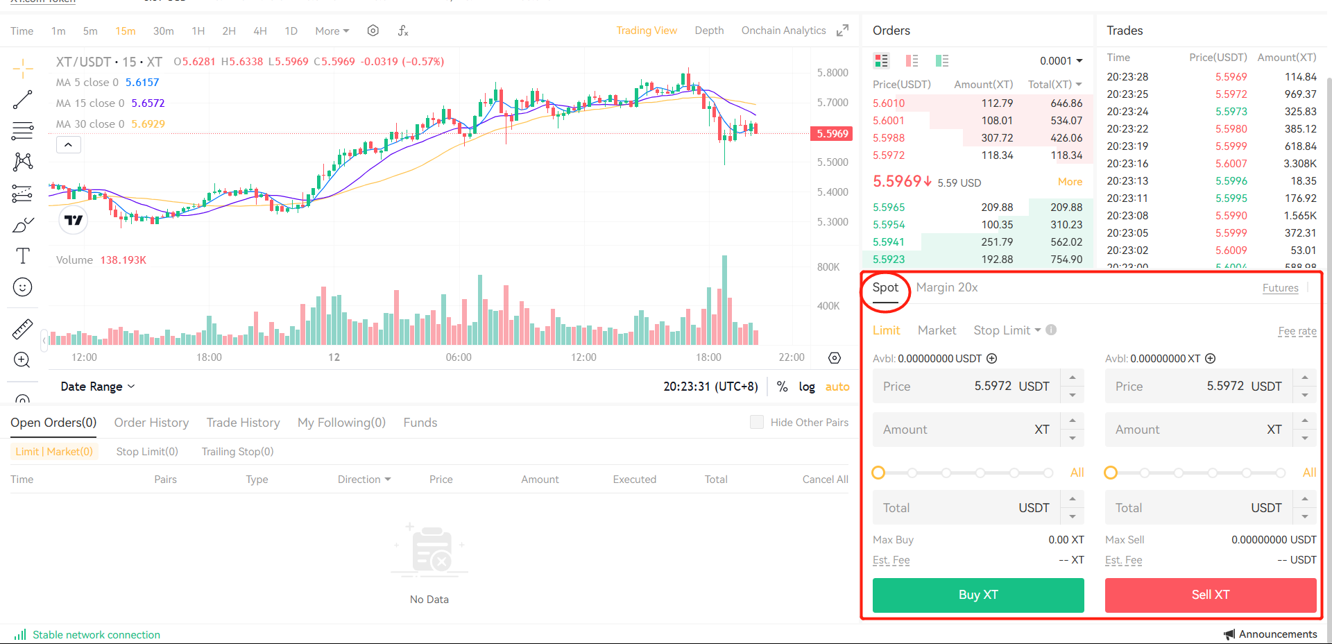Open the indicators fx icon

click(403, 31)
